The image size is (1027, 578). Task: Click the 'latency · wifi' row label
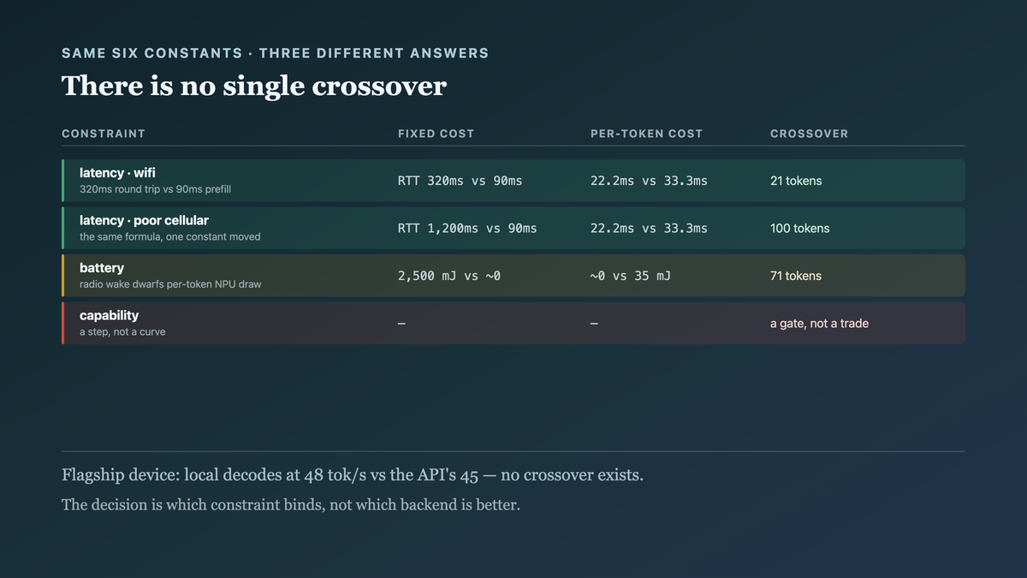(x=117, y=173)
